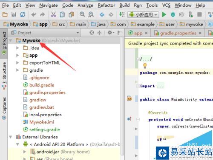Screen dimensions: 213x160
Task: Expand the gradle folder
Action: tap(17, 70)
